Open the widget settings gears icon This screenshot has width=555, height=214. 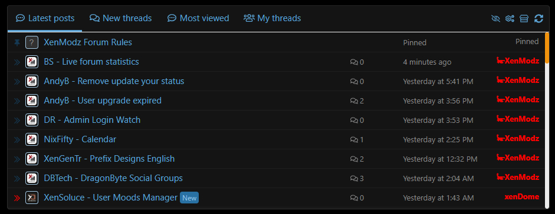(x=510, y=19)
